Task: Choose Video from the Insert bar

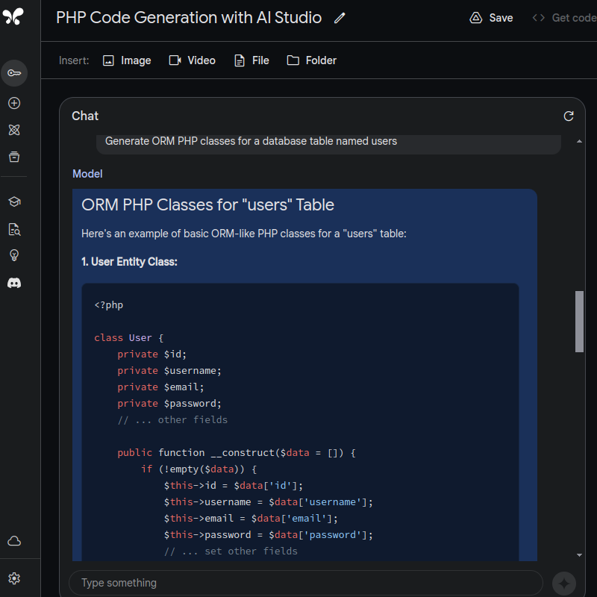Action: [x=193, y=60]
